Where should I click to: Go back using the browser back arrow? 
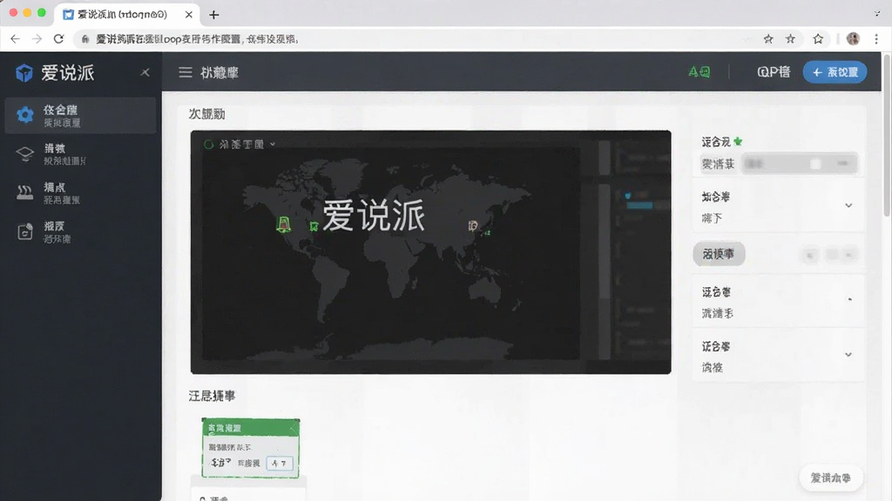coord(16,38)
